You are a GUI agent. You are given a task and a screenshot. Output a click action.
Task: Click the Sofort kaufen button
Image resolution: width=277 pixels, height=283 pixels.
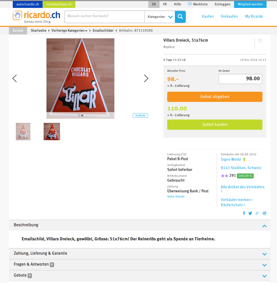pyautogui.click(x=215, y=125)
